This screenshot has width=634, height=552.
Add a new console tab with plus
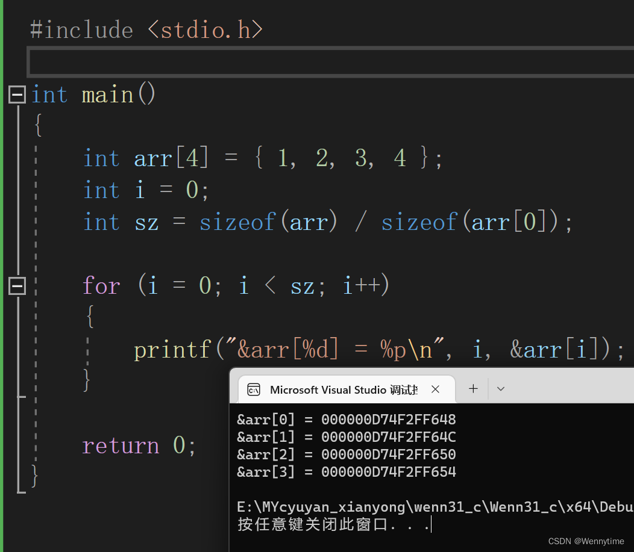[x=473, y=389]
